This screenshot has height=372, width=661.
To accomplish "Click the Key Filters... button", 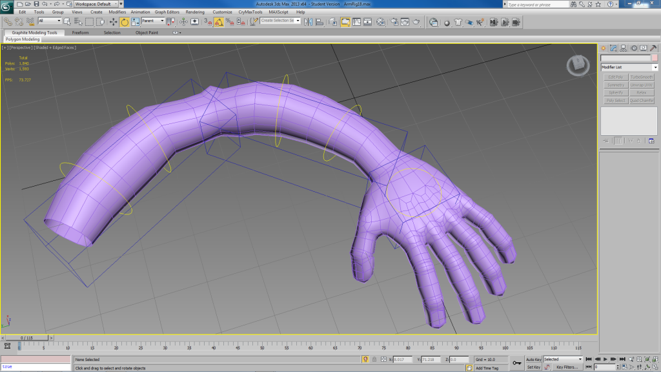I will coord(567,367).
